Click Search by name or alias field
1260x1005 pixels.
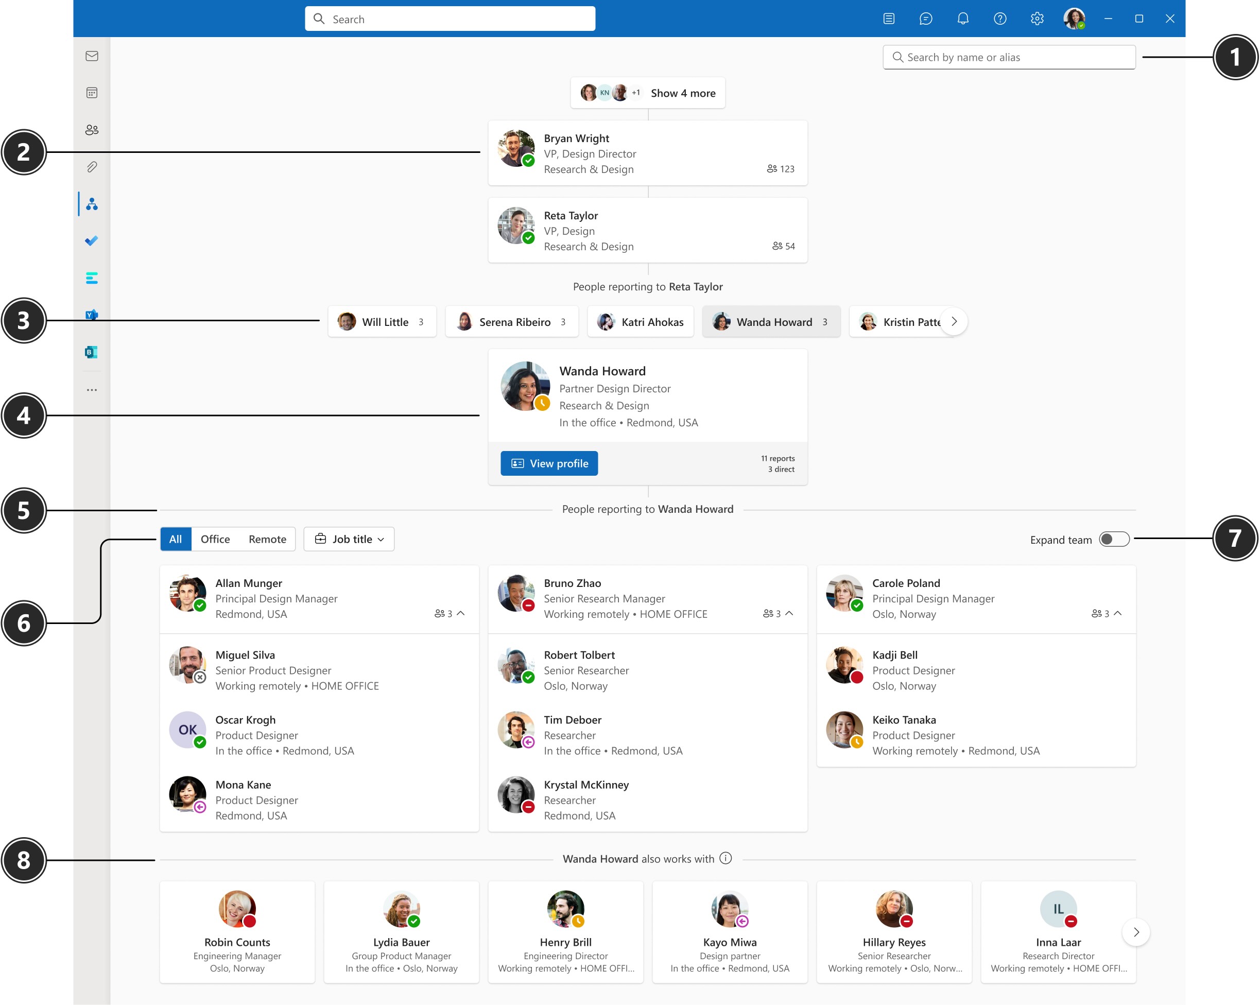click(x=1009, y=57)
